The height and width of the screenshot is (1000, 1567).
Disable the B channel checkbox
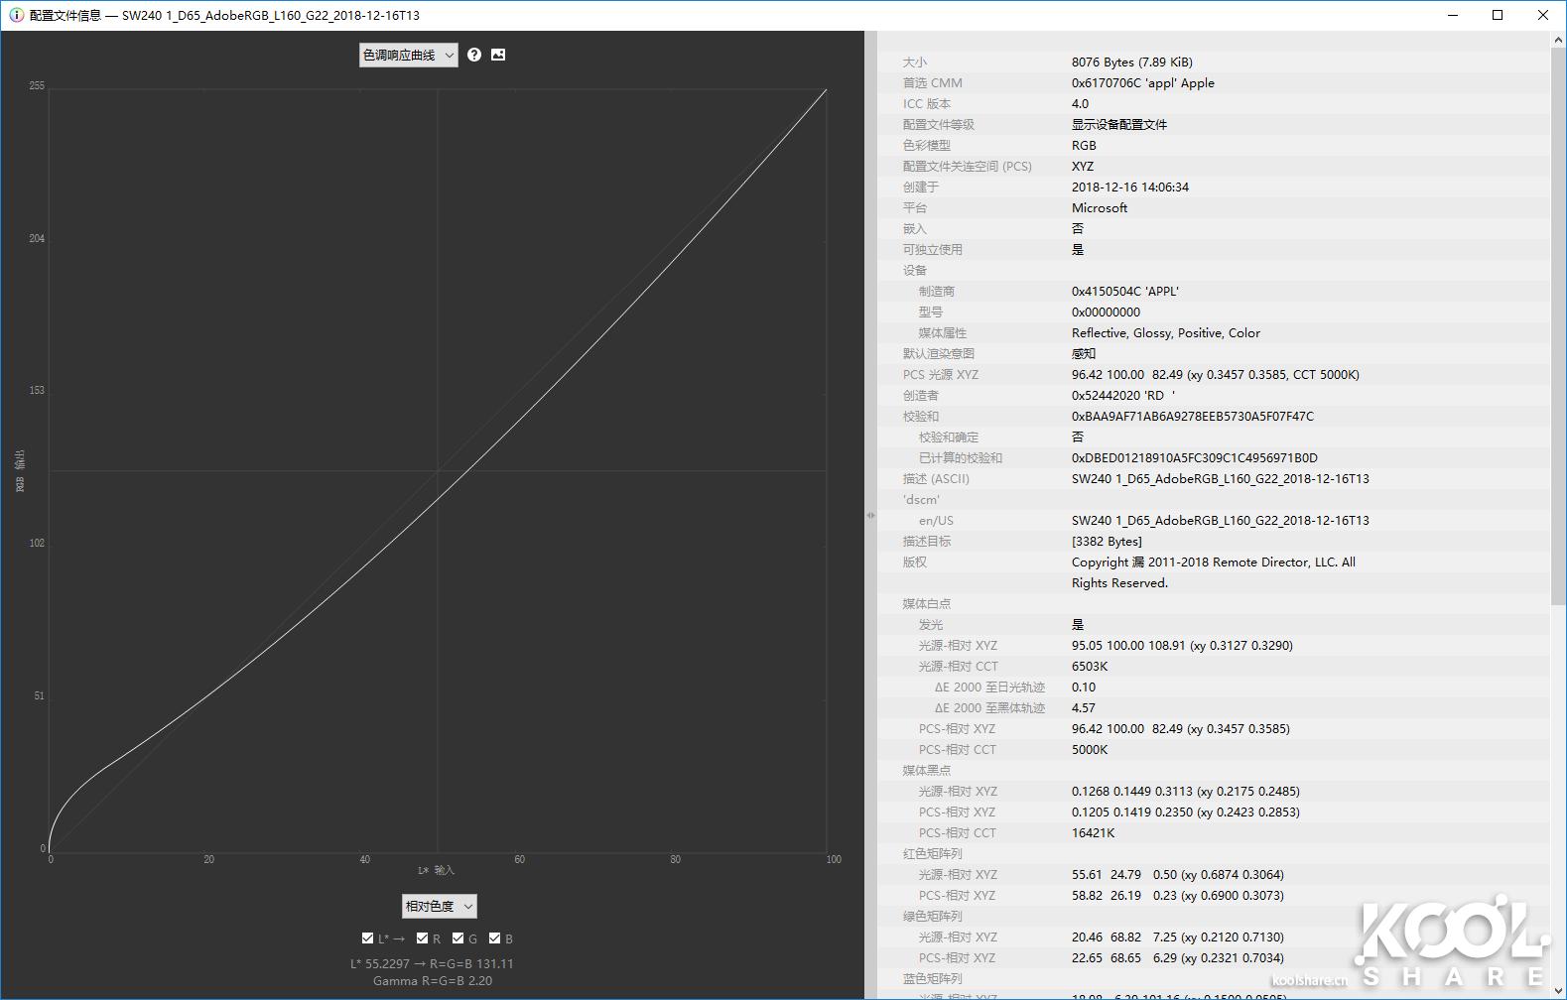point(495,938)
